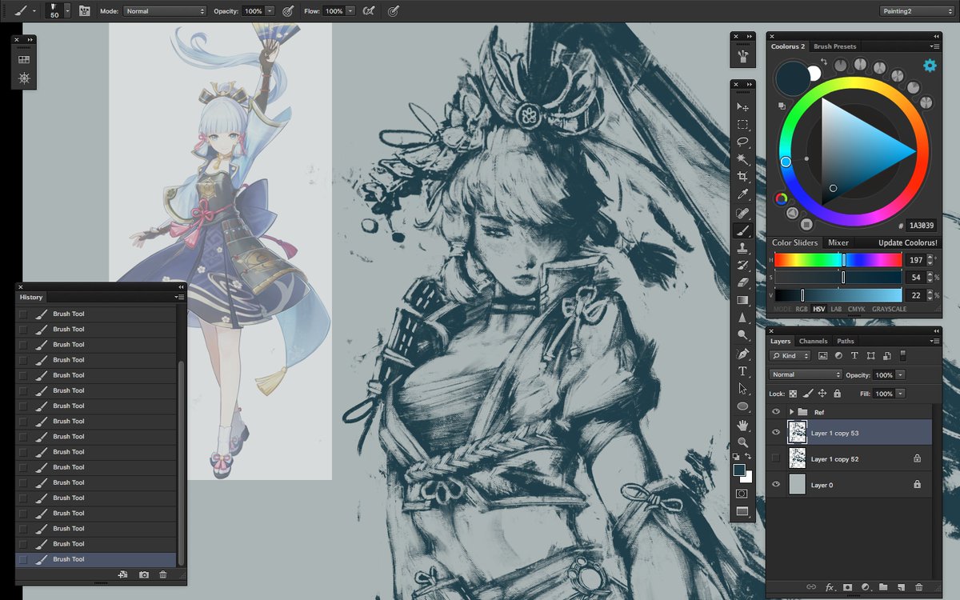Open the fx layer styles menu

[x=830, y=587]
